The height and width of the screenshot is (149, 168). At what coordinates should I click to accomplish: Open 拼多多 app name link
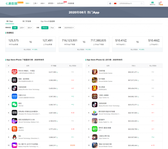(26, 71)
